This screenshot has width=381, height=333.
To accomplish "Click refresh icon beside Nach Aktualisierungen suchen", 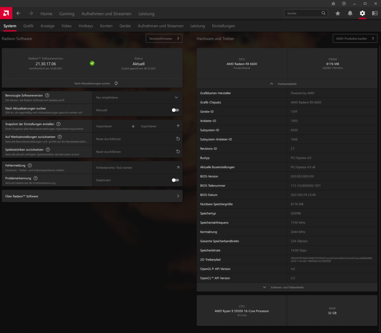I will point(116,83).
